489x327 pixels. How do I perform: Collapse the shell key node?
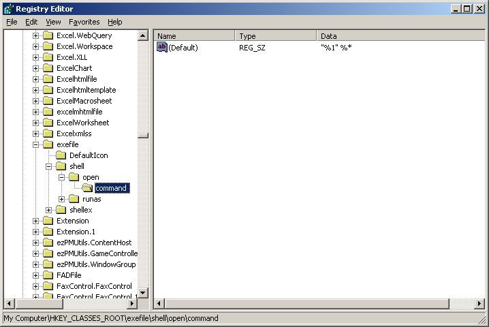[x=49, y=166]
